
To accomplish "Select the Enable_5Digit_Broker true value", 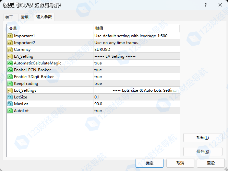I will click(136, 77).
